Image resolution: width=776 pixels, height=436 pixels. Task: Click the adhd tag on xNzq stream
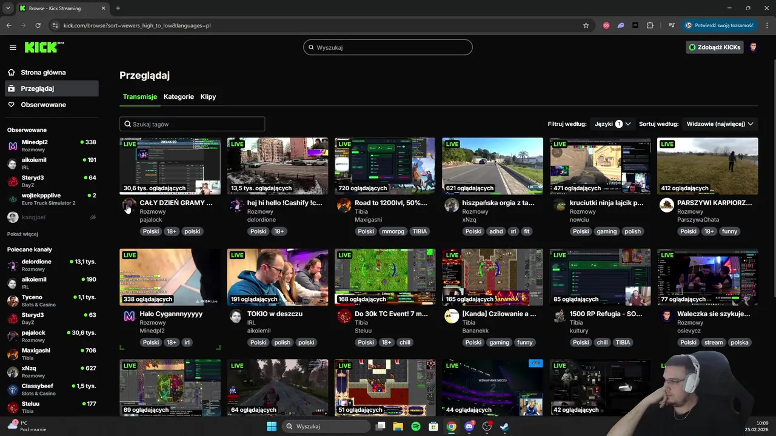pyautogui.click(x=496, y=231)
